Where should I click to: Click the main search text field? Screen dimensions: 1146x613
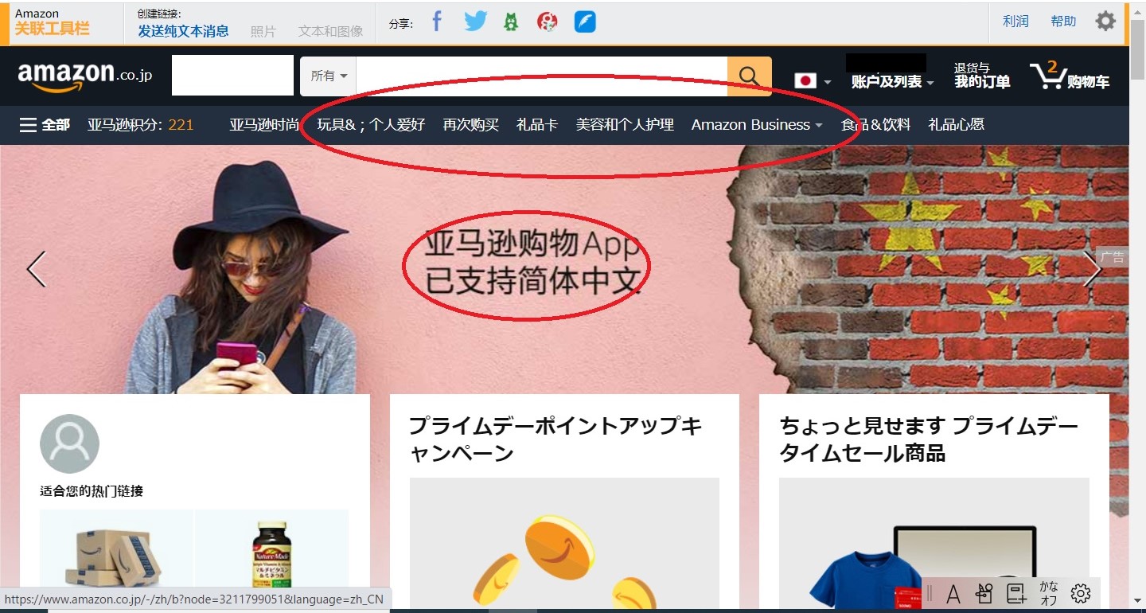pyautogui.click(x=541, y=76)
